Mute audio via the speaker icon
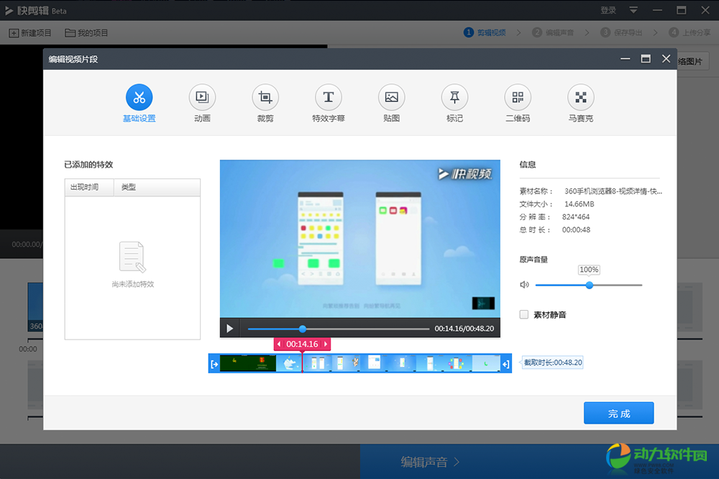Image resolution: width=719 pixels, height=479 pixels. tap(524, 285)
